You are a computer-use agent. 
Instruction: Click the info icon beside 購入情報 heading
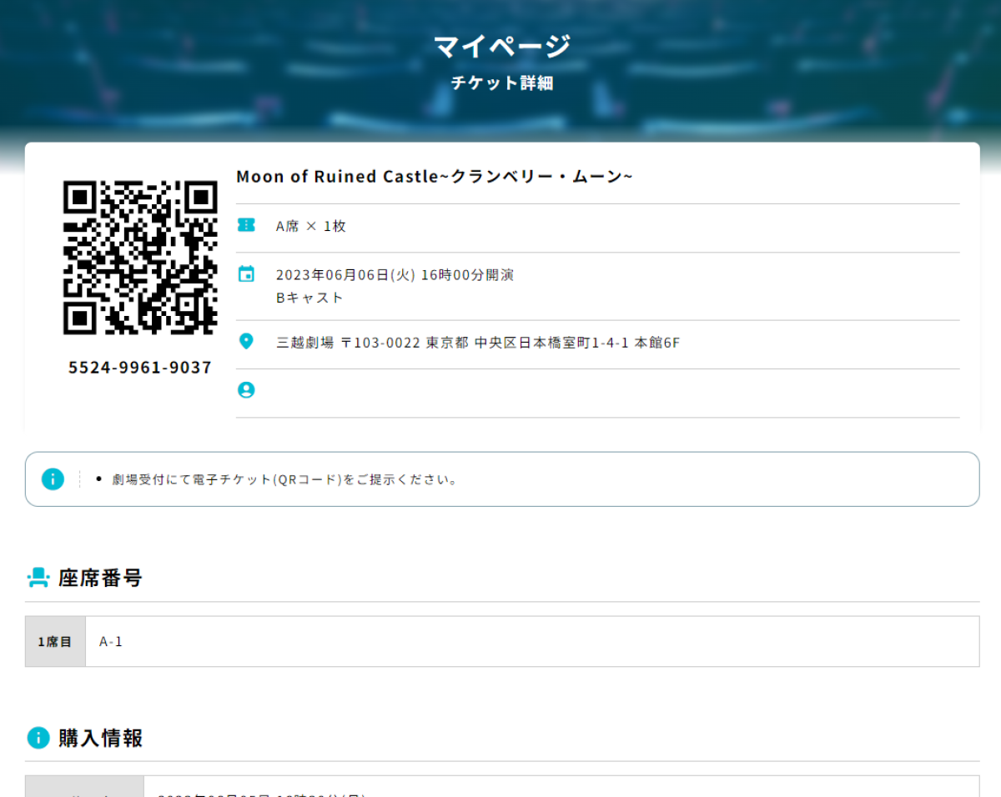pyautogui.click(x=38, y=738)
